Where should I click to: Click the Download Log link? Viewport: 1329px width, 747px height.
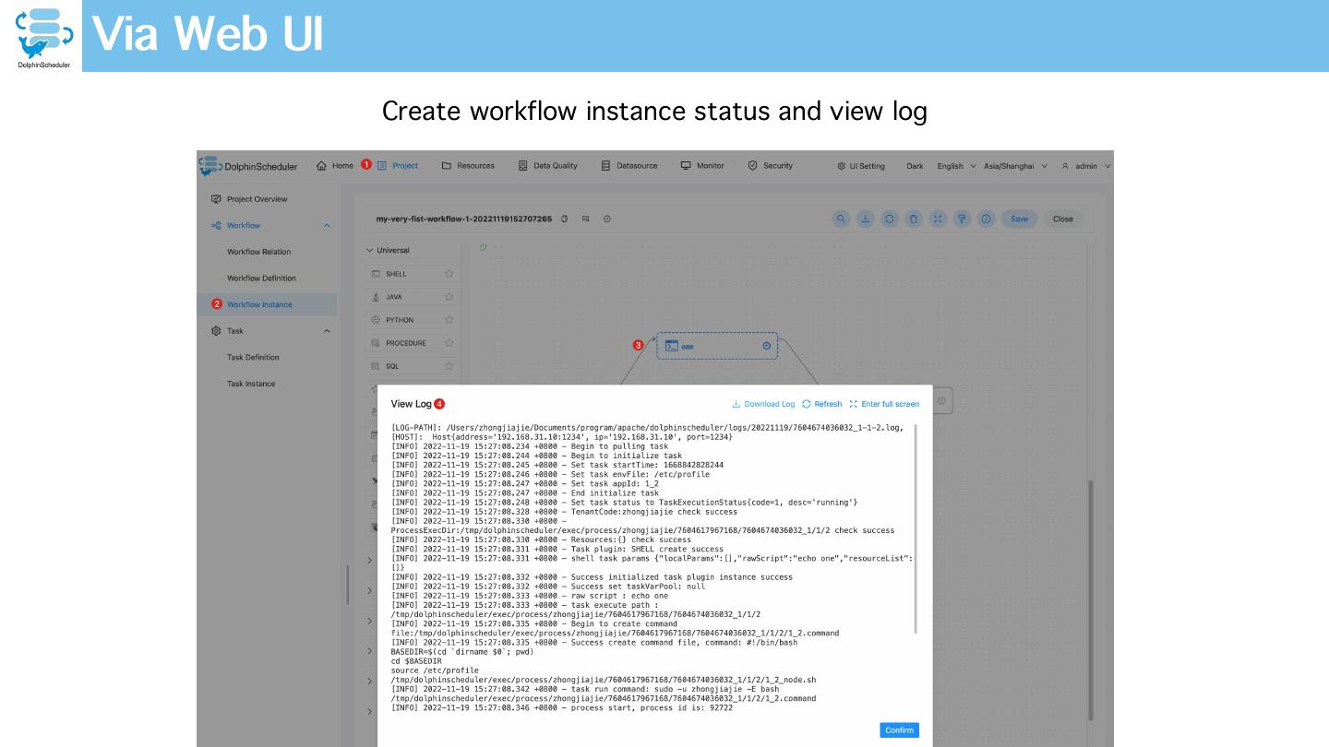pos(763,404)
